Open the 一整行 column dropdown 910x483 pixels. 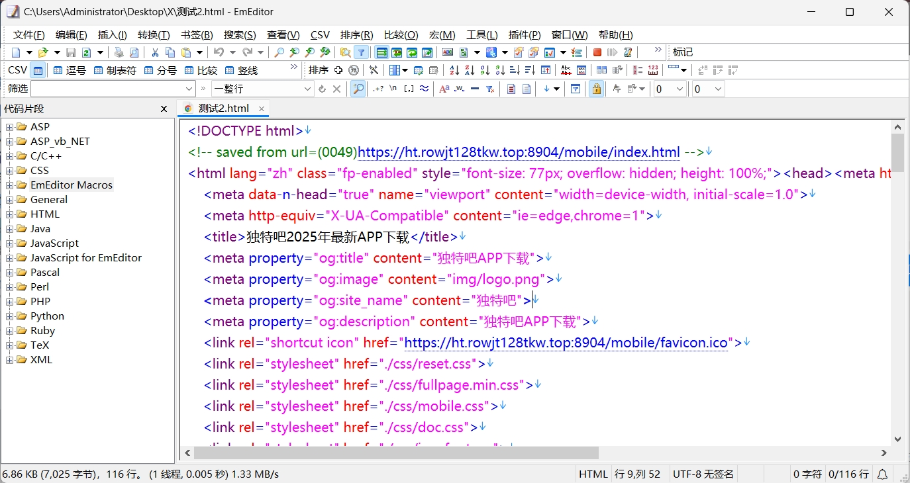coord(307,89)
